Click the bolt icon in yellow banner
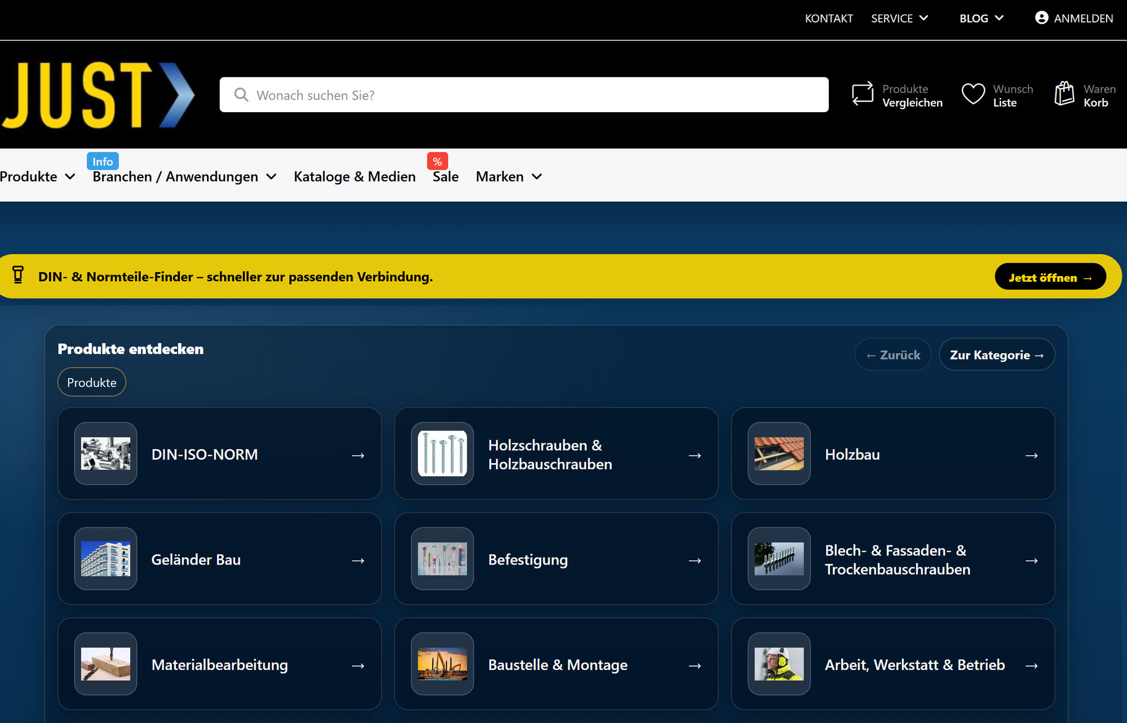This screenshot has width=1127, height=723. click(18, 275)
